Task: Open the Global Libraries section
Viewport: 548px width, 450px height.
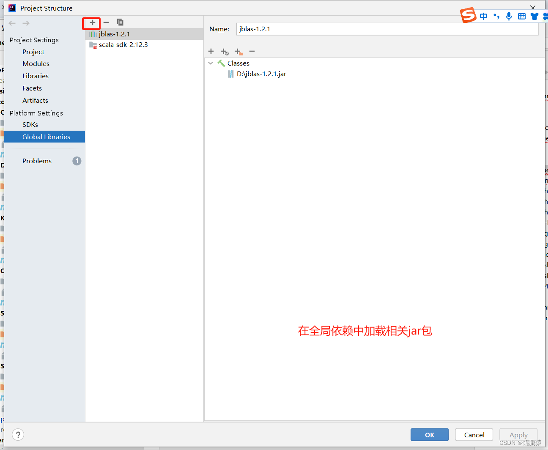Action: 46,137
